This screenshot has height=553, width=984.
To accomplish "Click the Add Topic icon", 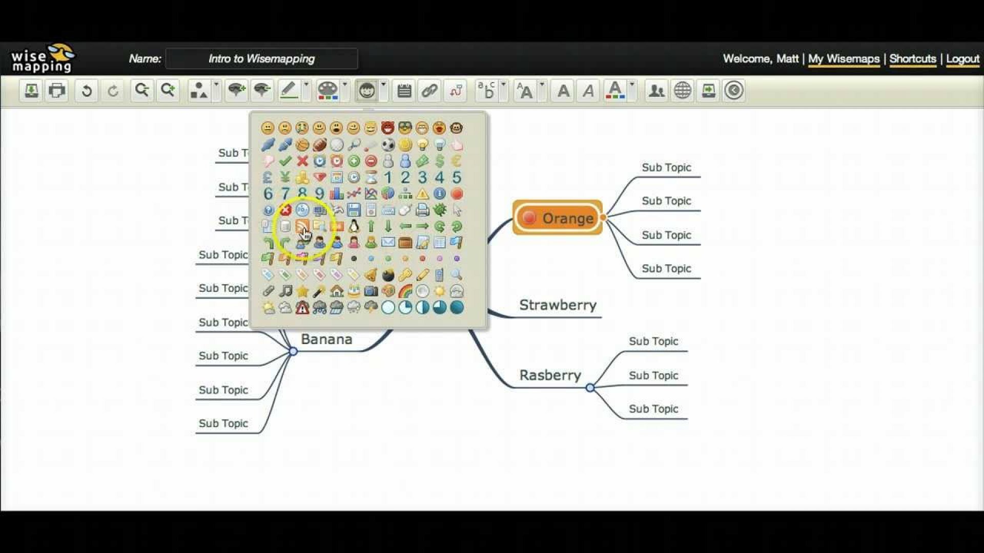I will pyautogui.click(x=236, y=91).
